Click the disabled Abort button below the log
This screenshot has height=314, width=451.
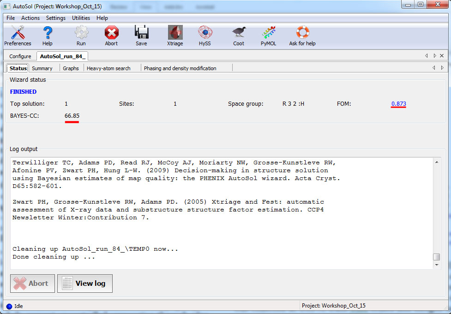(32, 284)
